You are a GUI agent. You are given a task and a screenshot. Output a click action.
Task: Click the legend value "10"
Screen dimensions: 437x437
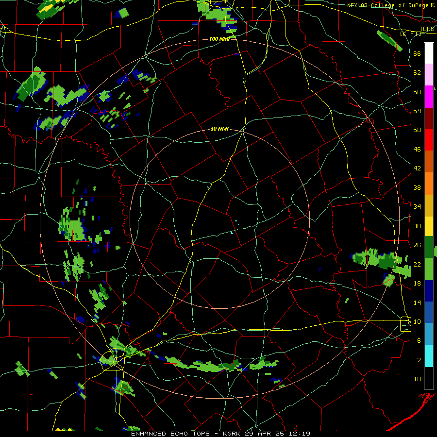(x=417, y=321)
